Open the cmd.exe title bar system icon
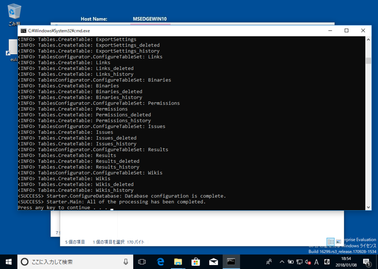Viewport: 378px width, 269px height. 23,31
